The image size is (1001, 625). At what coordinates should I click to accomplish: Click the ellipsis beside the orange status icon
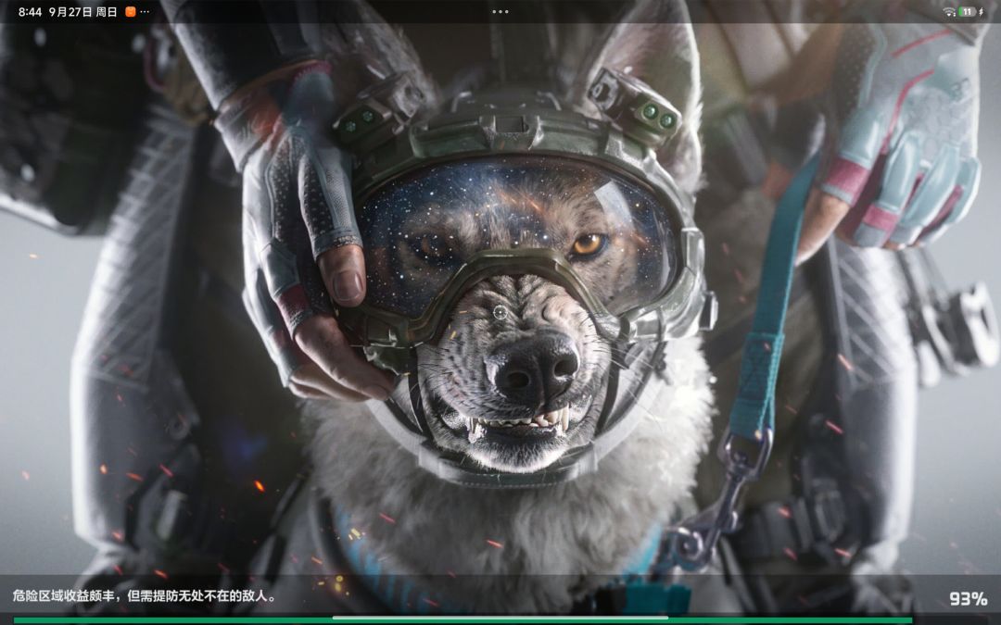point(145,11)
